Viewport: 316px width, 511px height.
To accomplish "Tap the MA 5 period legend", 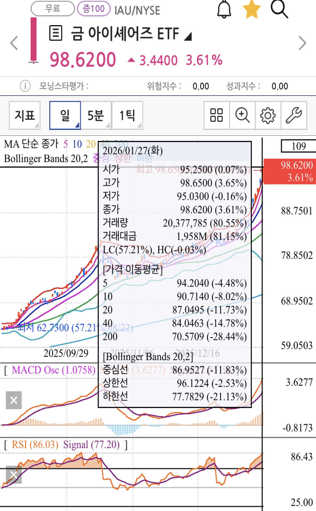I will [x=65, y=144].
